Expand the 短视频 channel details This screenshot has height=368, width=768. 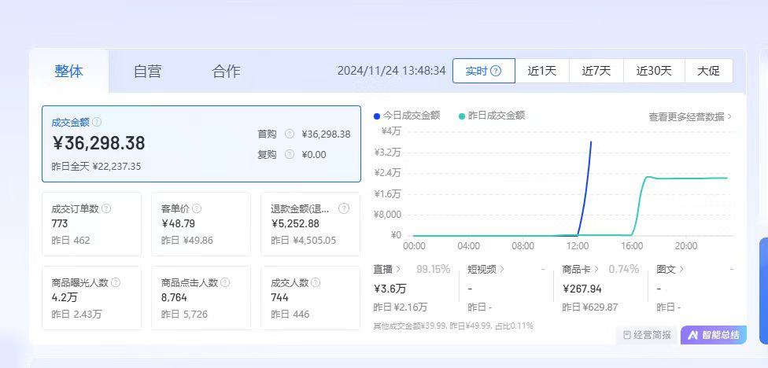click(486, 269)
